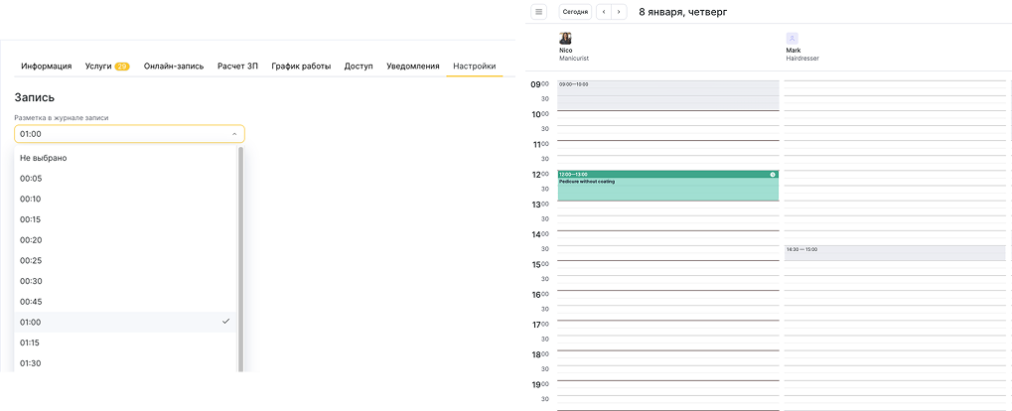Pick the 01:15 interval option
Screen dimensions: 1012x411
pos(31,342)
